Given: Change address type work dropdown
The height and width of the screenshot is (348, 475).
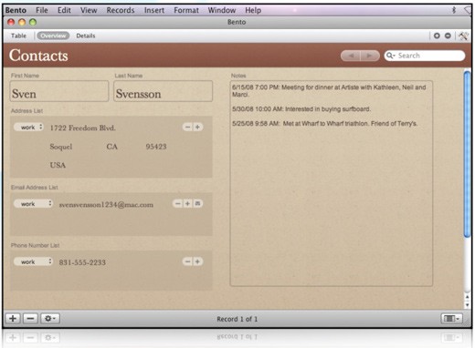Looking at the screenshot, I should (x=29, y=128).
